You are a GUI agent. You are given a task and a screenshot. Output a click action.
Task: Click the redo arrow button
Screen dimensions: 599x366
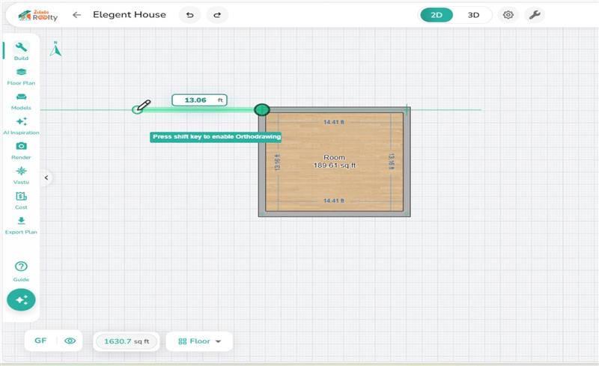(x=217, y=15)
